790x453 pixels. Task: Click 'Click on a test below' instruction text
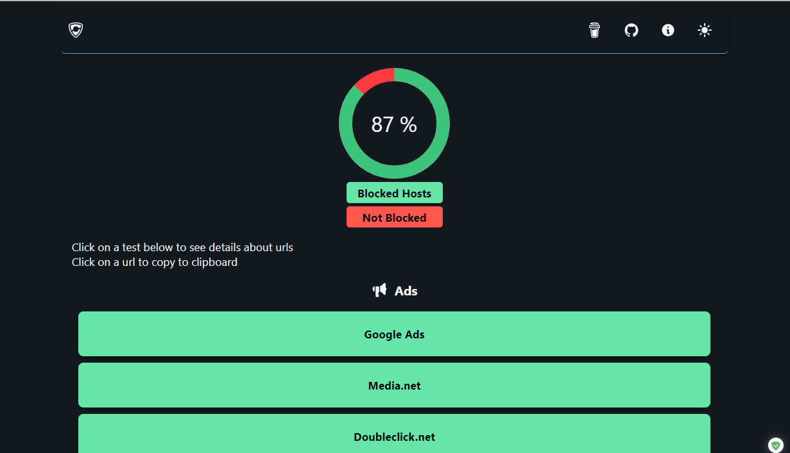tap(182, 247)
